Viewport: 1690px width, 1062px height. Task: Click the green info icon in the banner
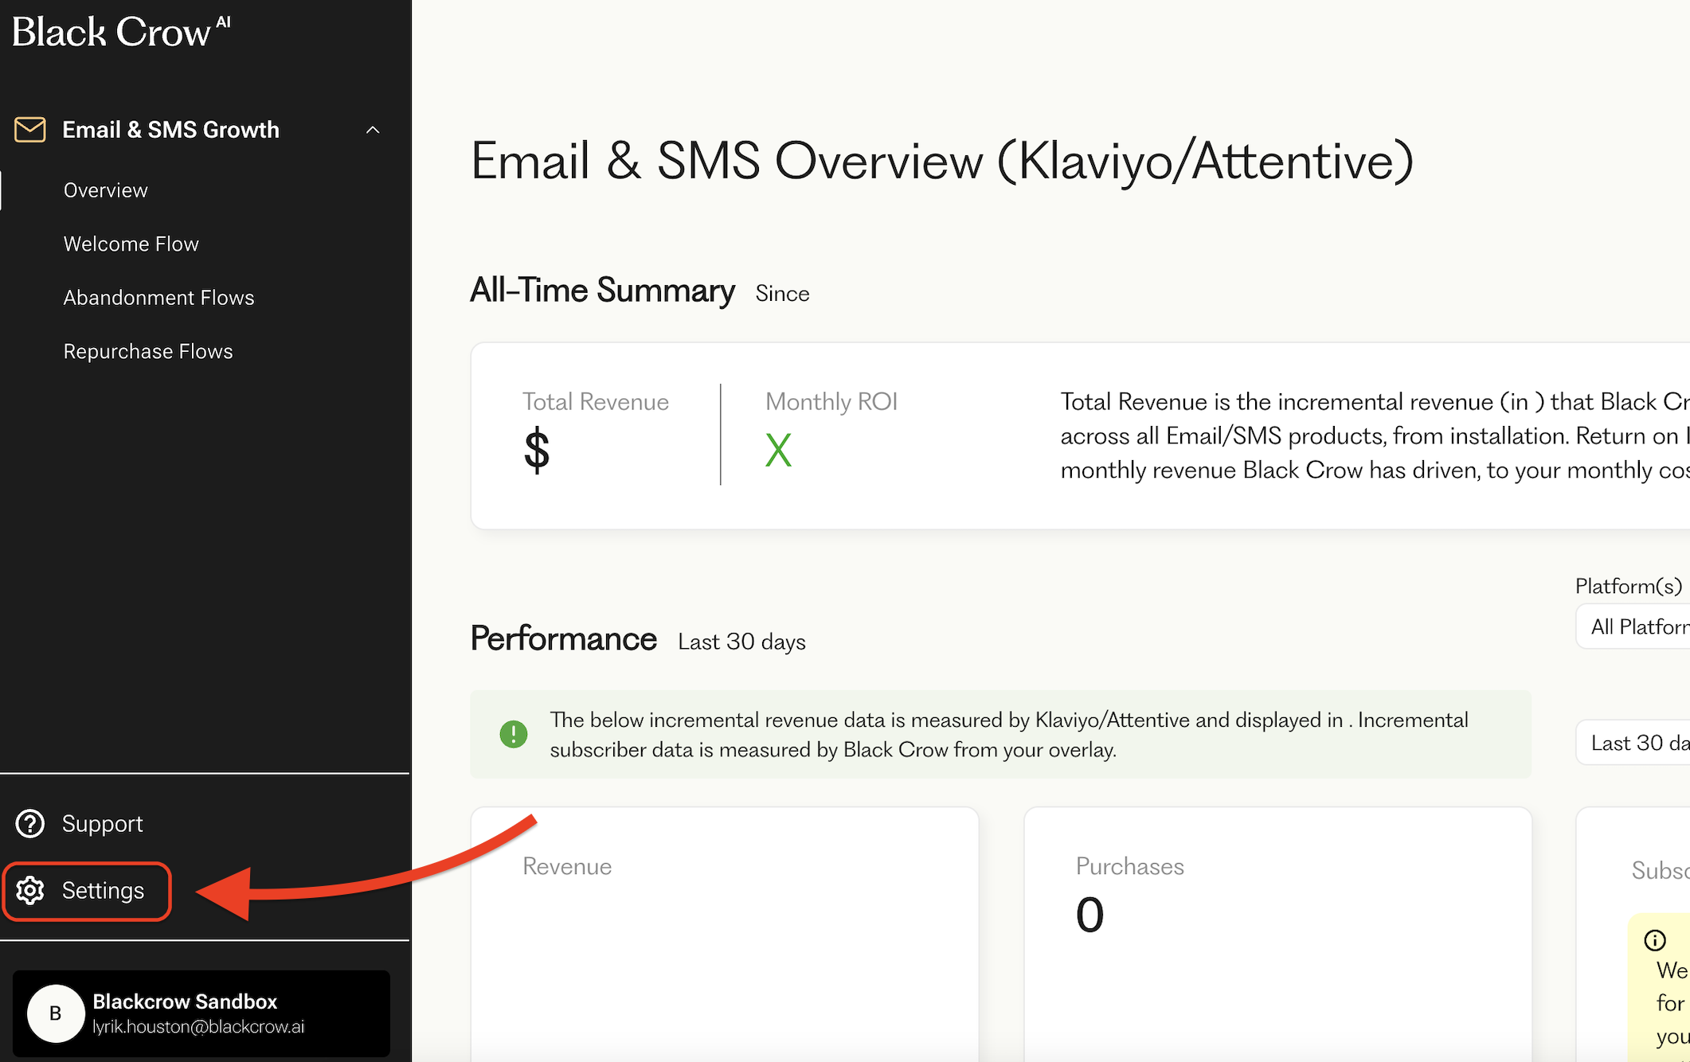514,734
